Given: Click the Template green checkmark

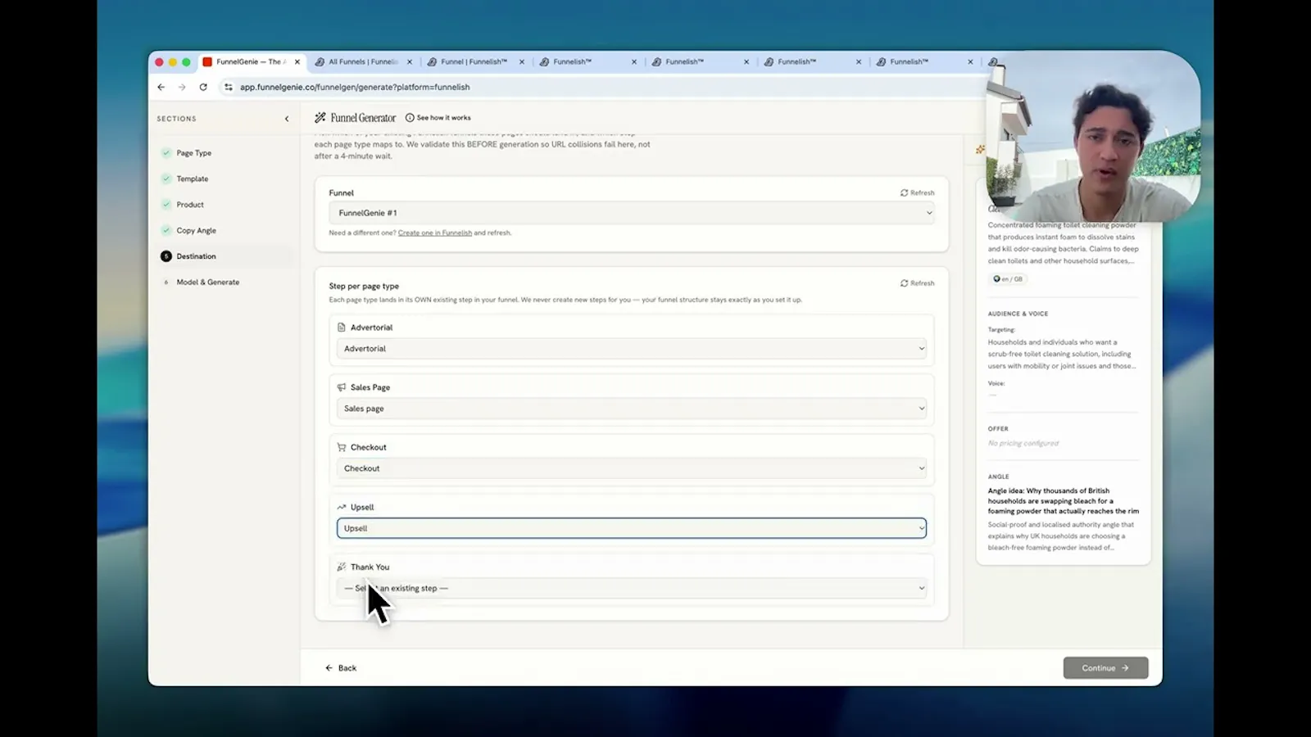Looking at the screenshot, I should (166, 179).
